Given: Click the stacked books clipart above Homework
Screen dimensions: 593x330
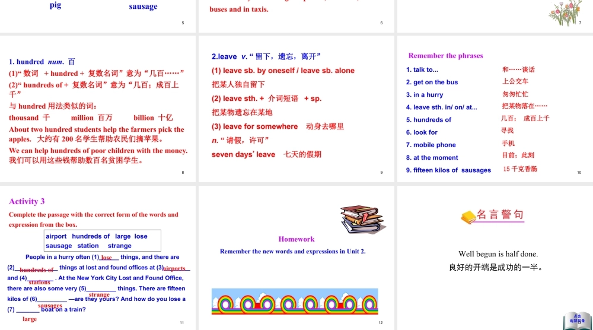Looking at the screenshot, I should click(x=358, y=218).
